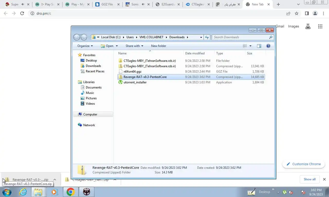Open Explorer Help question mark icon
The width and height of the screenshot is (329, 197).
pos(268,46)
